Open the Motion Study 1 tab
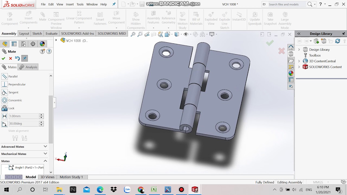347x195 pixels. (x=71, y=177)
